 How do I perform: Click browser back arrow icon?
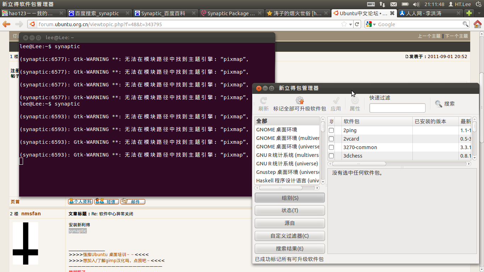[x=6, y=24]
